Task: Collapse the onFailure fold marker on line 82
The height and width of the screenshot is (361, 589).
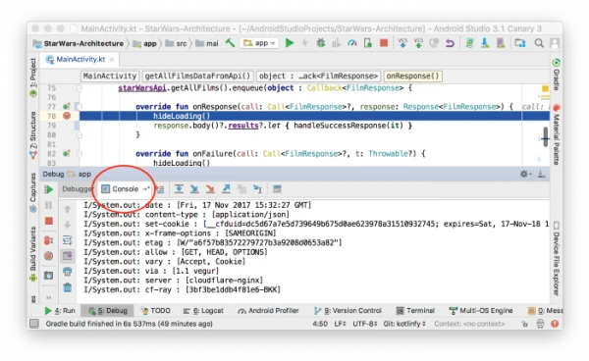Action: point(80,153)
